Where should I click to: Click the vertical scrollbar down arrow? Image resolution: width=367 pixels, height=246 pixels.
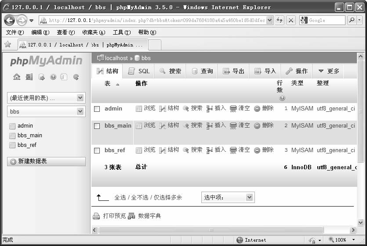coord(361,222)
